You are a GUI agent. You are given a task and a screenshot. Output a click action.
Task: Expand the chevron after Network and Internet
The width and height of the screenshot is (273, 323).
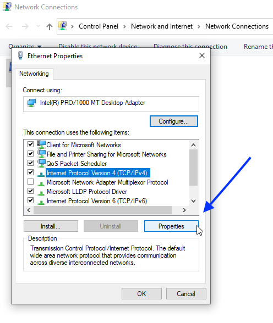[199, 26]
